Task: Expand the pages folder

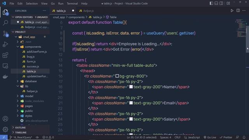Action: coord(18,106)
